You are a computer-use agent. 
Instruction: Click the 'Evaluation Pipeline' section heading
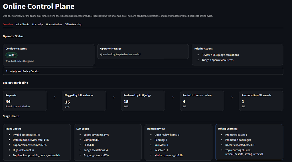15,83
